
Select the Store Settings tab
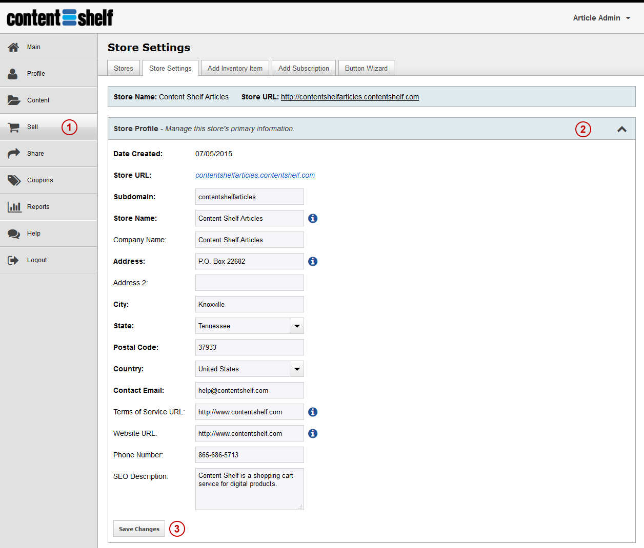pos(170,68)
